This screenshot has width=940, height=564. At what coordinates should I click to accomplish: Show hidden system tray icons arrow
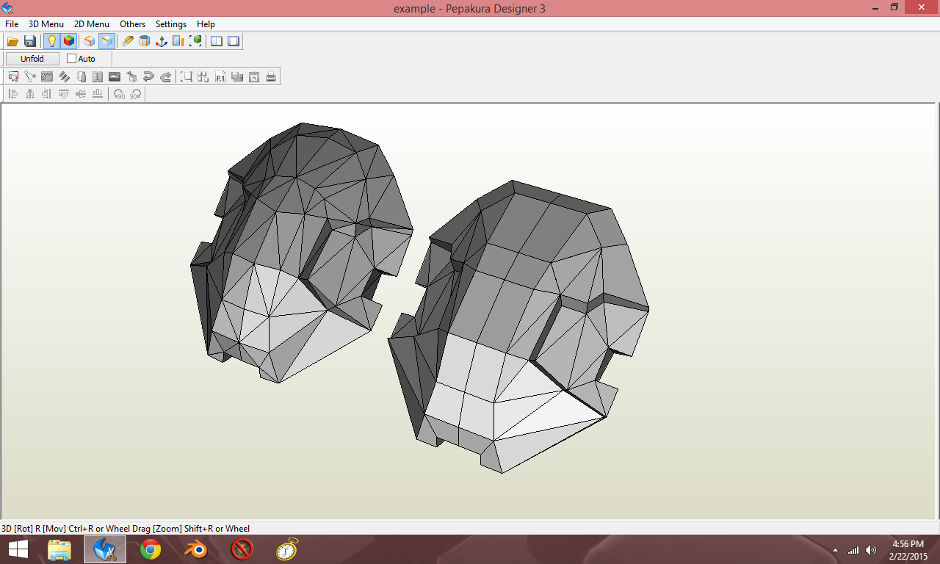click(x=835, y=550)
